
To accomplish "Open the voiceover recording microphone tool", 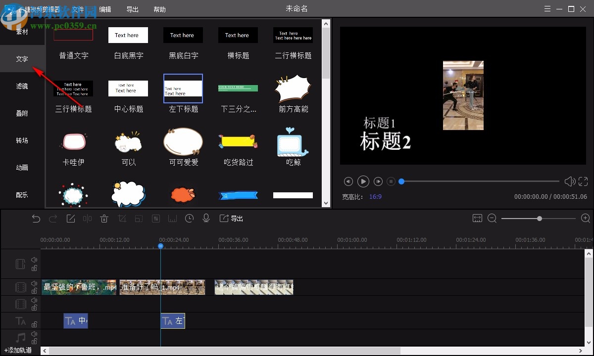I will [x=206, y=218].
